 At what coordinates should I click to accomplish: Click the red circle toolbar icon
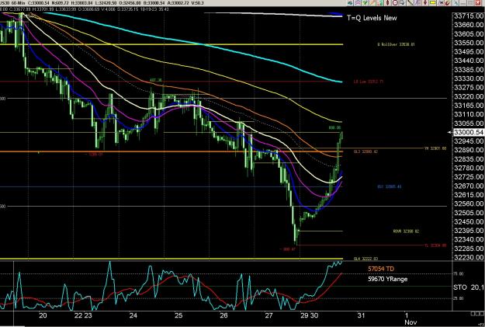[395, 3]
